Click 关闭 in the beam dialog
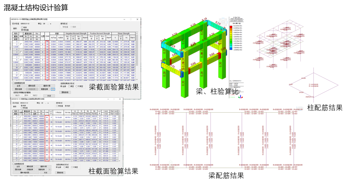 [x=49, y=96]
